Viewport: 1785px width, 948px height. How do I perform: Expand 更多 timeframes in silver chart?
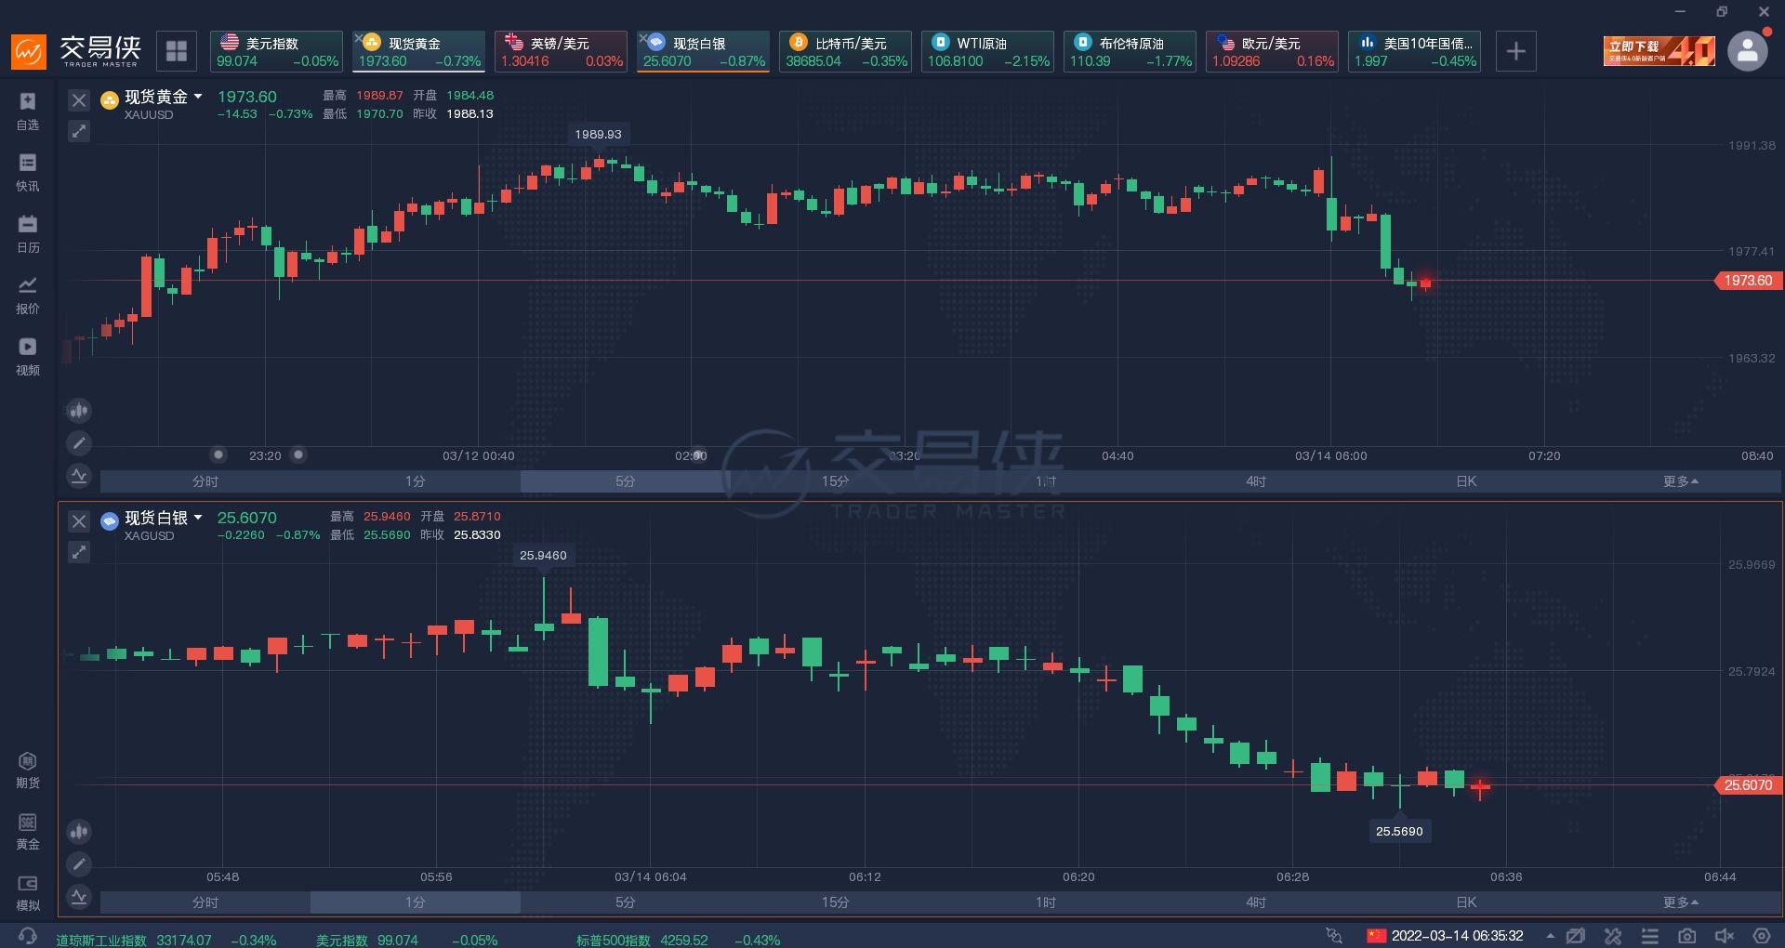1680,902
